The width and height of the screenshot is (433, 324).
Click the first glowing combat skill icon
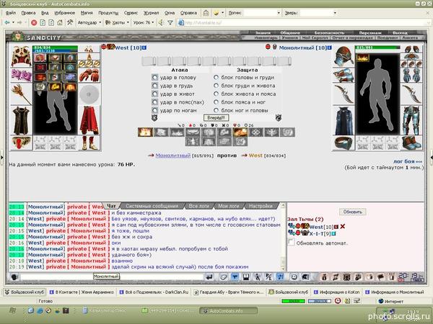[x=145, y=132]
